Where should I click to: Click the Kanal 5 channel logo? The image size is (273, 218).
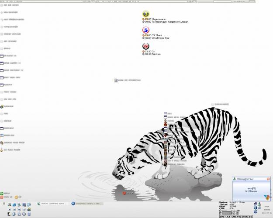pyautogui.click(x=146, y=30)
